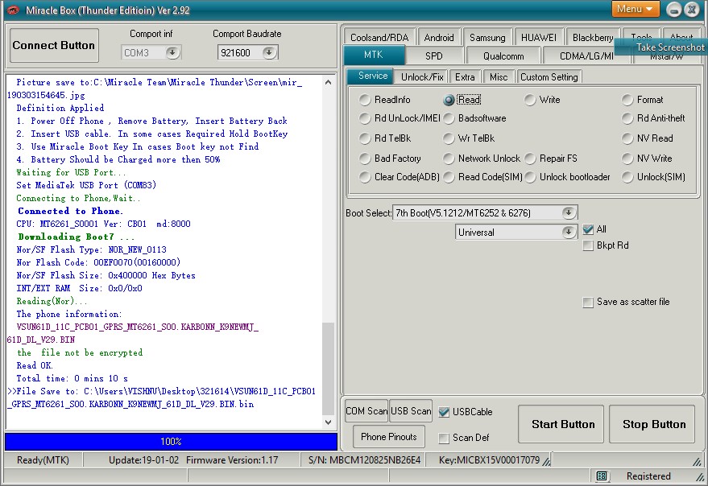This screenshot has height=486, width=708.
Task: Select Clear Code(ADB) radio option
Action: (x=400, y=177)
